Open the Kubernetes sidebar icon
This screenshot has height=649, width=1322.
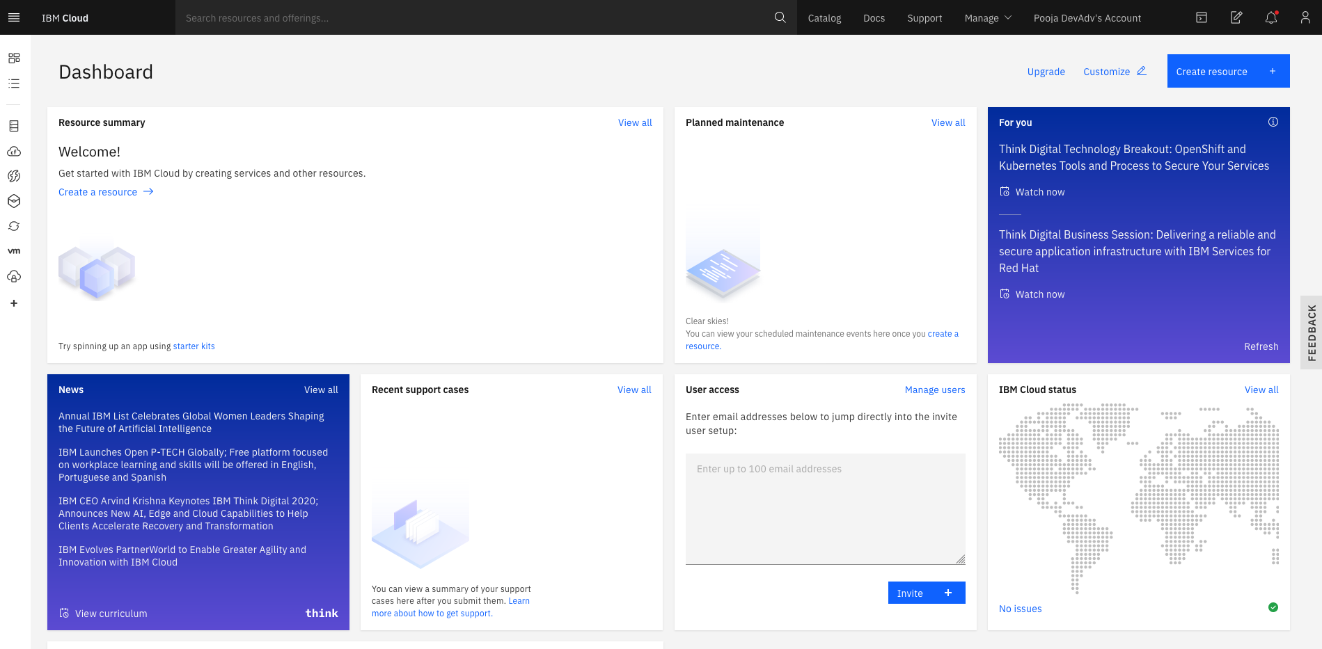(x=14, y=201)
